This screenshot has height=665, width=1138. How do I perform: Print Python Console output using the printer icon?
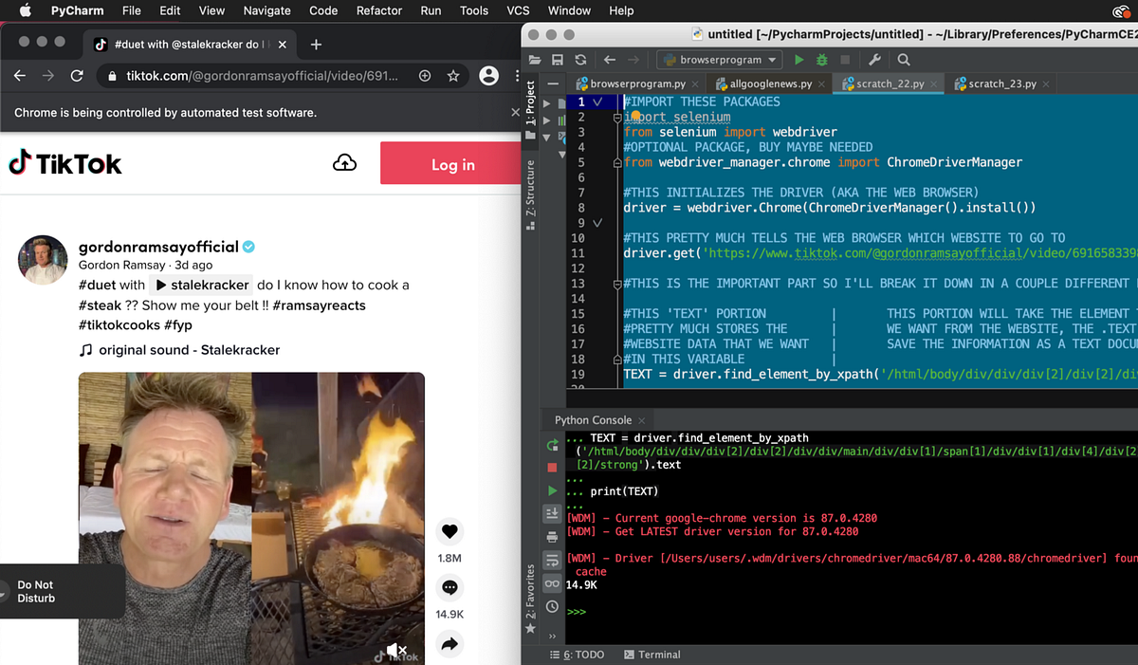pyautogui.click(x=552, y=537)
